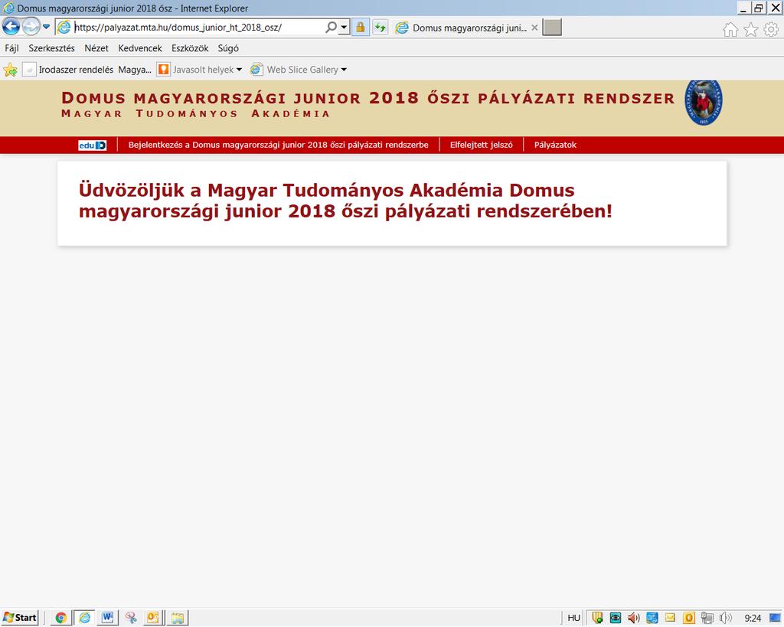Click the add to favorites bar star icon
This screenshot has height=627, width=784.
pyautogui.click(x=10, y=70)
